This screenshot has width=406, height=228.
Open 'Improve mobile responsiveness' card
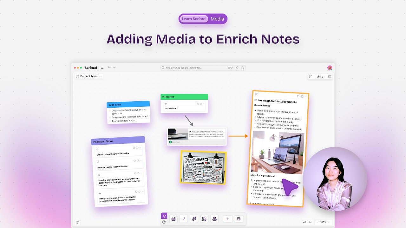120,164
